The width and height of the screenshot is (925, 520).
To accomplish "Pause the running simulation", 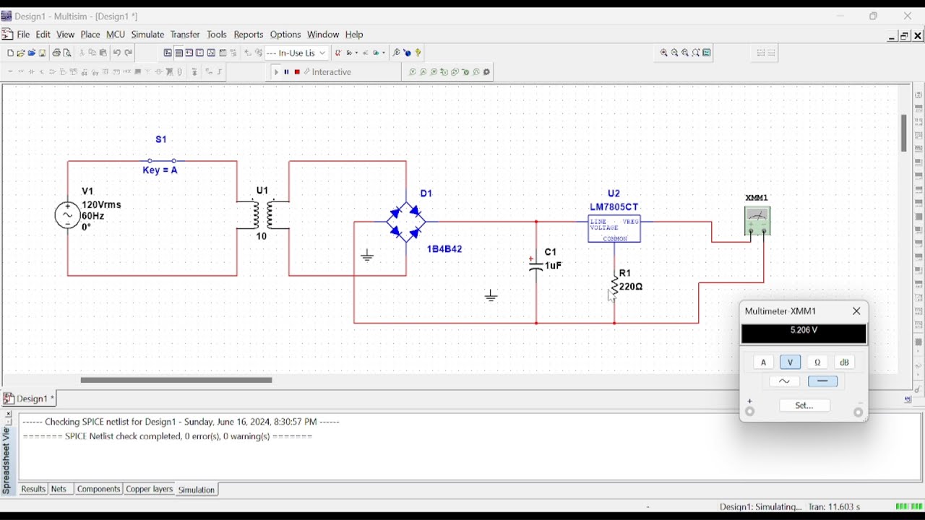I will tap(287, 72).
